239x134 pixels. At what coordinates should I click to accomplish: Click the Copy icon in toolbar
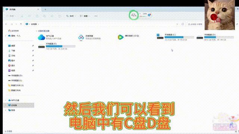(30, 16)
